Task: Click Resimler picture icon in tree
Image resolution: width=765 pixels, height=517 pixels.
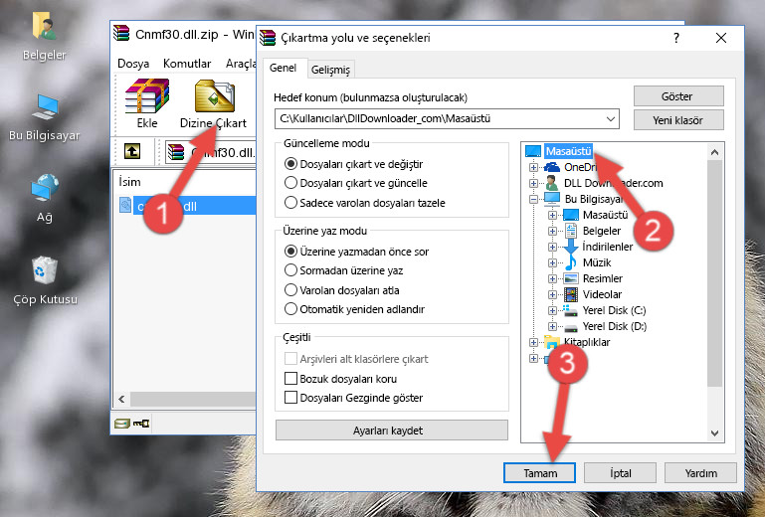Action: (571, 278)
